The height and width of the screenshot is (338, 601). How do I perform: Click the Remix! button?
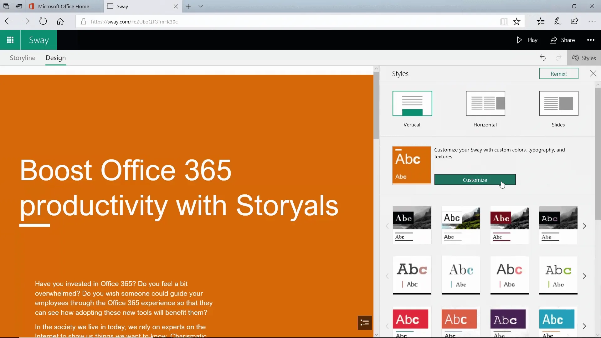pyautogui.click(x=559, y=74)
